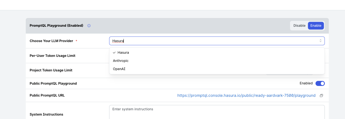Viewport: 345px width, 119px height.
Task: Choose OpenAI from provider list
Action: click(x=217, y=69)
